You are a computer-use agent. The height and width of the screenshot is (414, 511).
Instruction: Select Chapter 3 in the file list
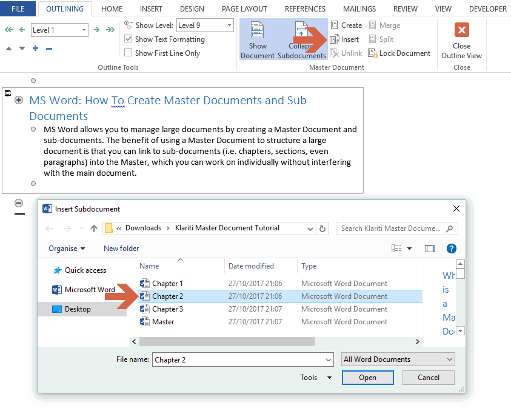pyautogui.click(x=168, y=309)
